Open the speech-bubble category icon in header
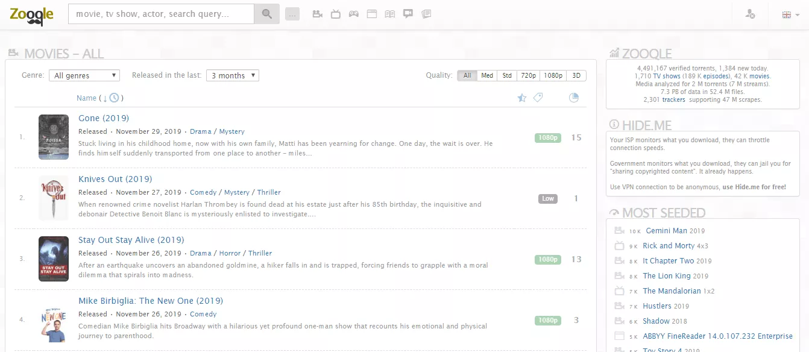This screenshot has width=809, height=352. 408,14
